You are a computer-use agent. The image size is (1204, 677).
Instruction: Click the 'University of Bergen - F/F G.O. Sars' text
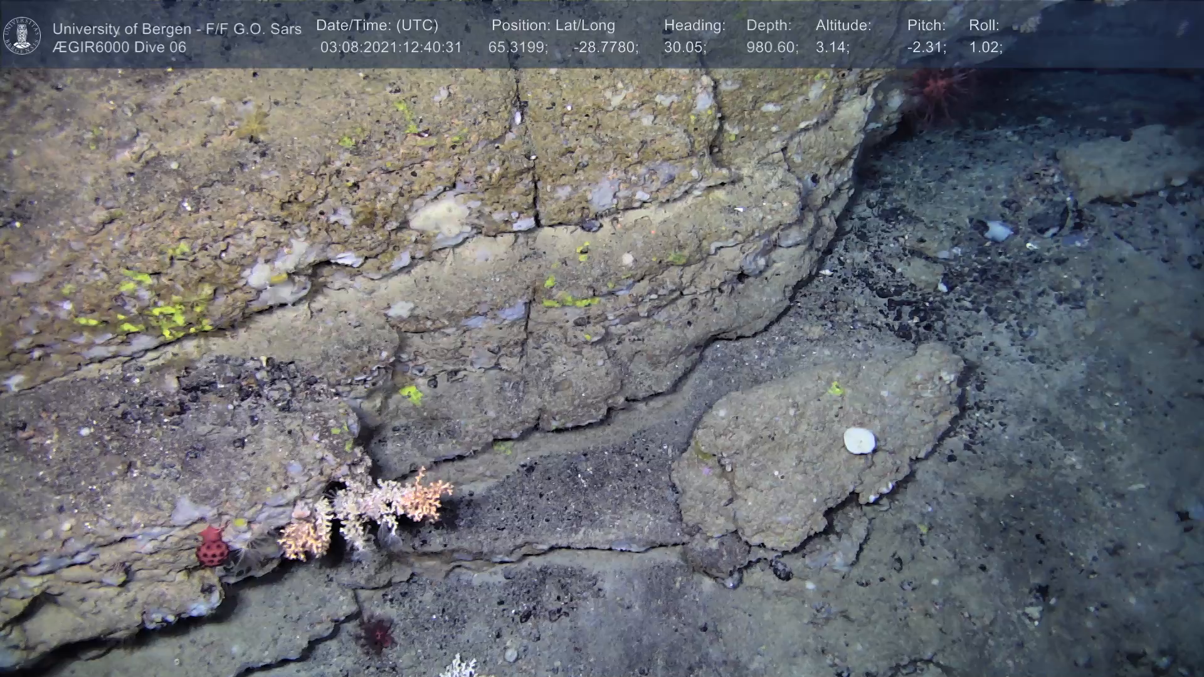[177, 29]
